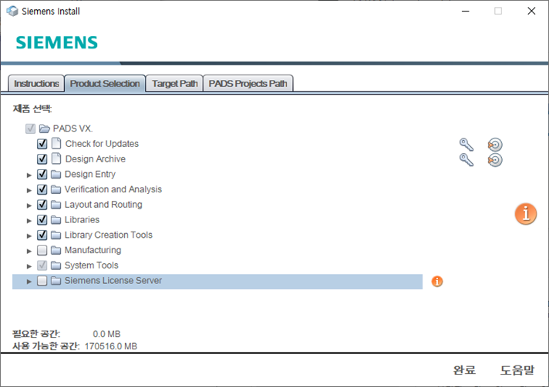Click the Verification and Analysis folder icon
Image resolution: width=549 pixels, height=387 pixels.
(x=56, y=189)
